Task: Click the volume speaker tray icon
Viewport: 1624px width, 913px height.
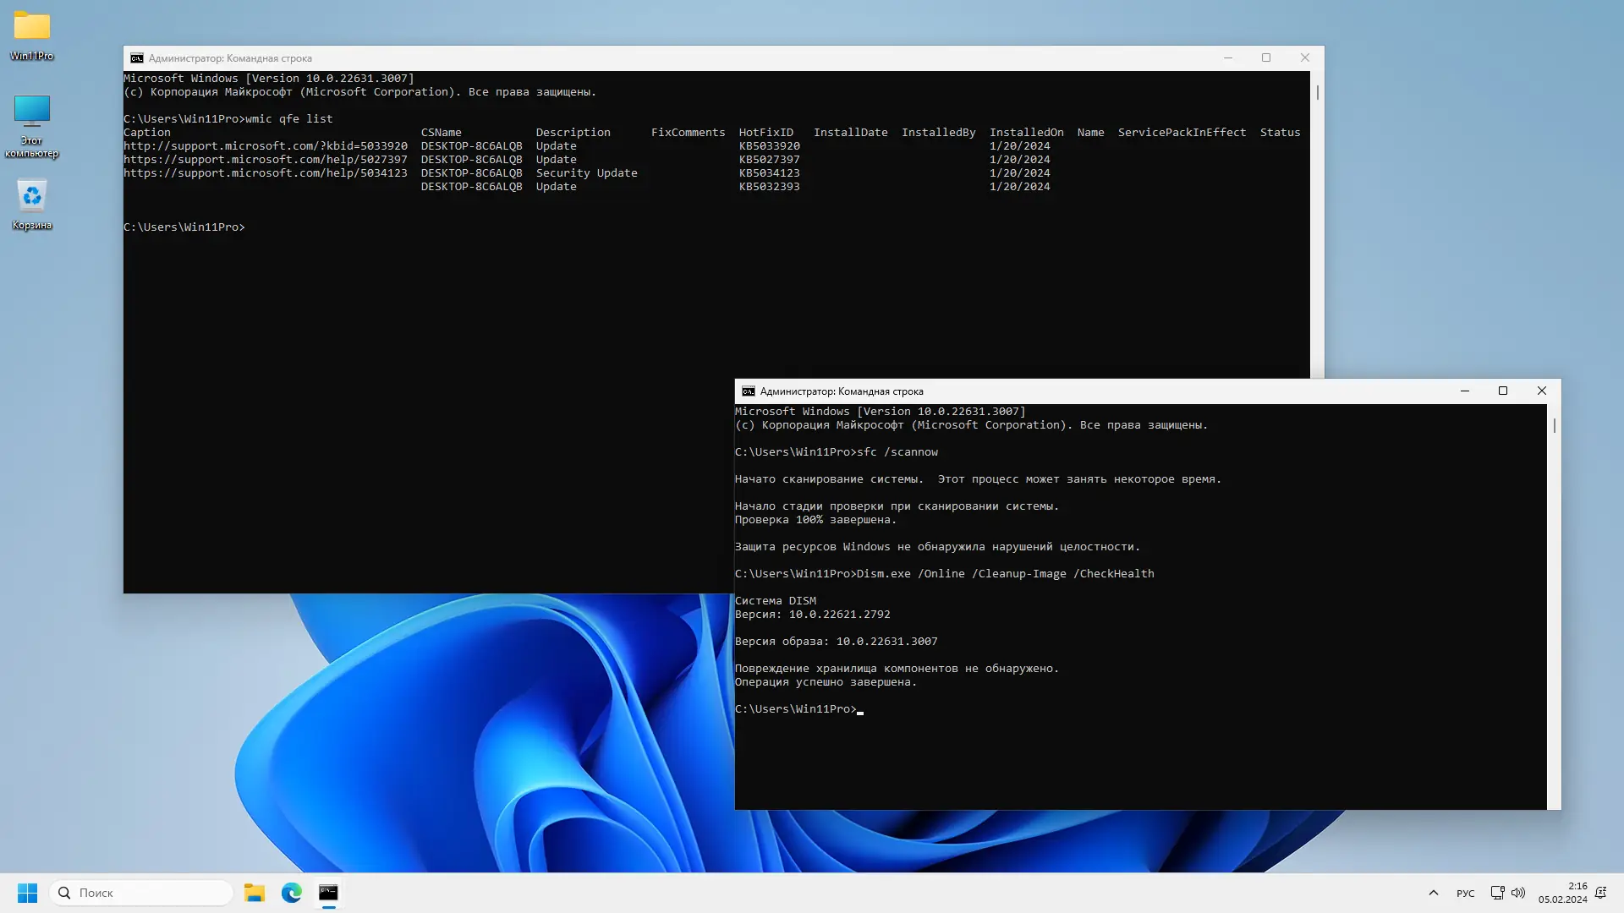Action: click(1518, 893)
